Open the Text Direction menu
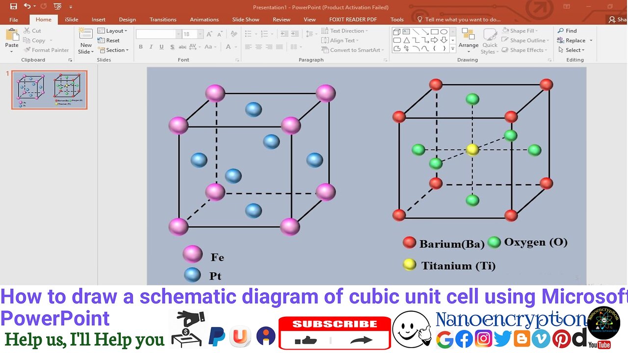This screenshot has width=628, height=353. [345, 30]
